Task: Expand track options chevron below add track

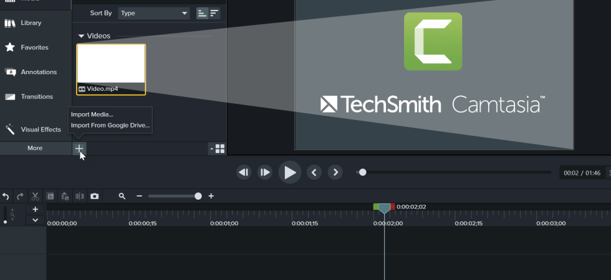Action: tap(35, 220)
